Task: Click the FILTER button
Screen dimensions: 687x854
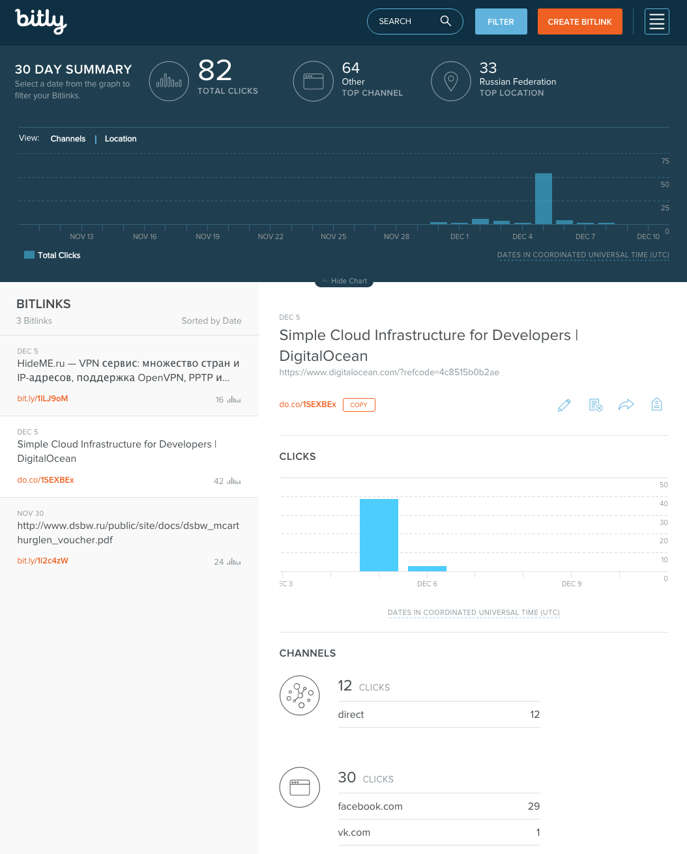Action: pos(501,21)
